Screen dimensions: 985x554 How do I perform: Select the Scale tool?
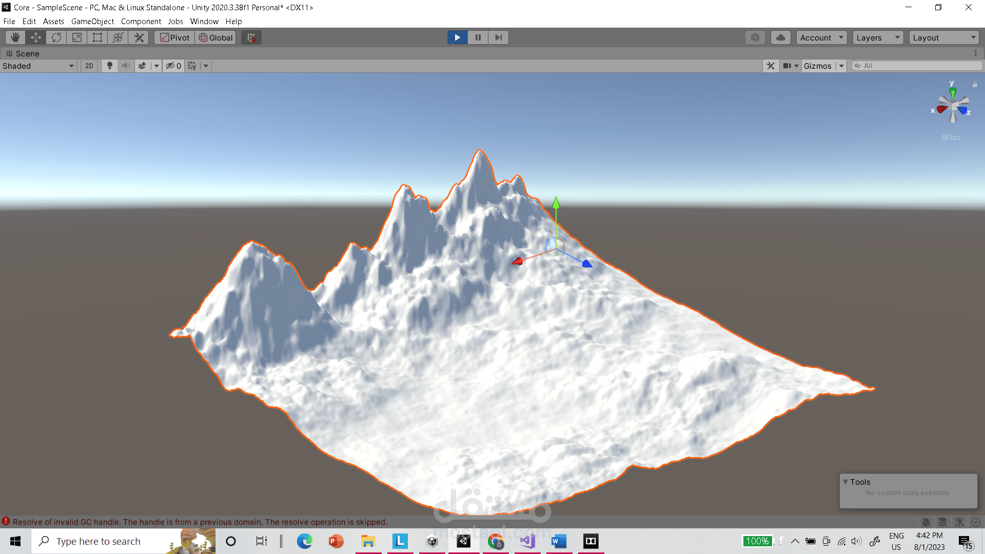(77, 37)
